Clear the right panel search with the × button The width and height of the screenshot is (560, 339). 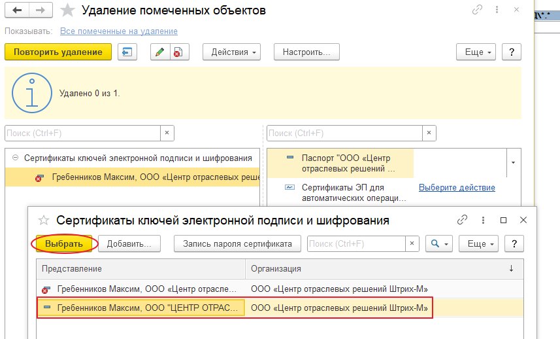click(429, 133)
